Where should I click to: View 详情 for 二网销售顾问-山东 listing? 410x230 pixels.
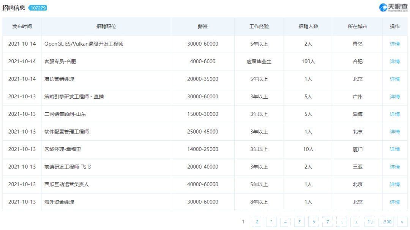tap(394, 114)
